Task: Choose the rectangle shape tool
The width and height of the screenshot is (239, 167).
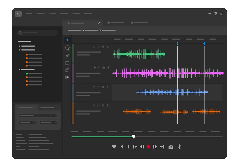Action: [67, 63]
